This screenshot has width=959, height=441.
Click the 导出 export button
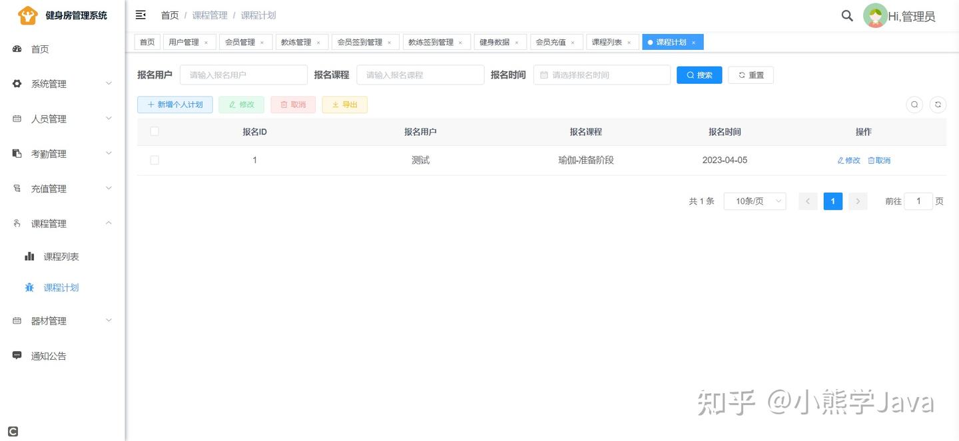(x=344, y=104)
